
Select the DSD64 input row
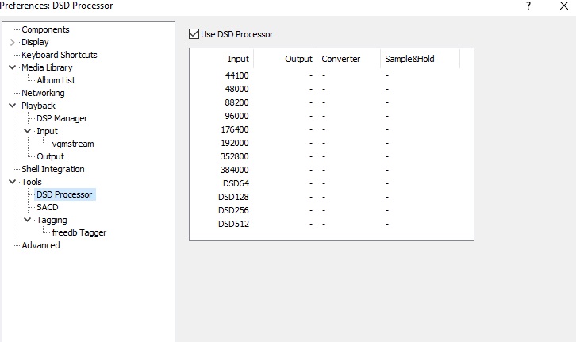[237, 183]
